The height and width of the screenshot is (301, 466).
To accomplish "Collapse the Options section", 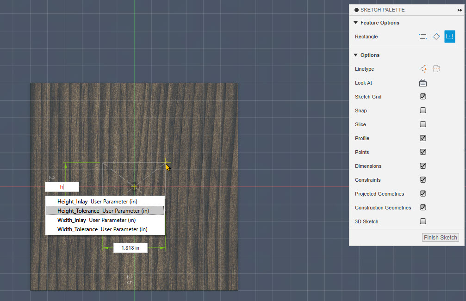I will pyautogui.click(x=356, y=55).
